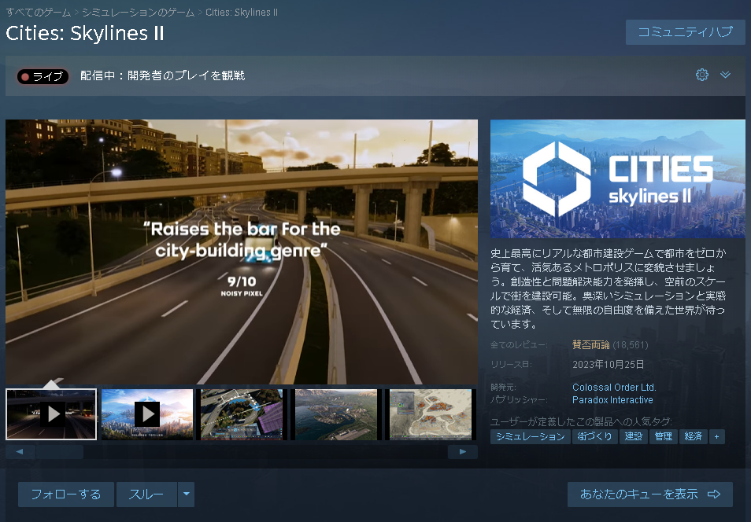Go back in the carousel with the left arrow
Screen dimensions: 751x522
point(19,451)
